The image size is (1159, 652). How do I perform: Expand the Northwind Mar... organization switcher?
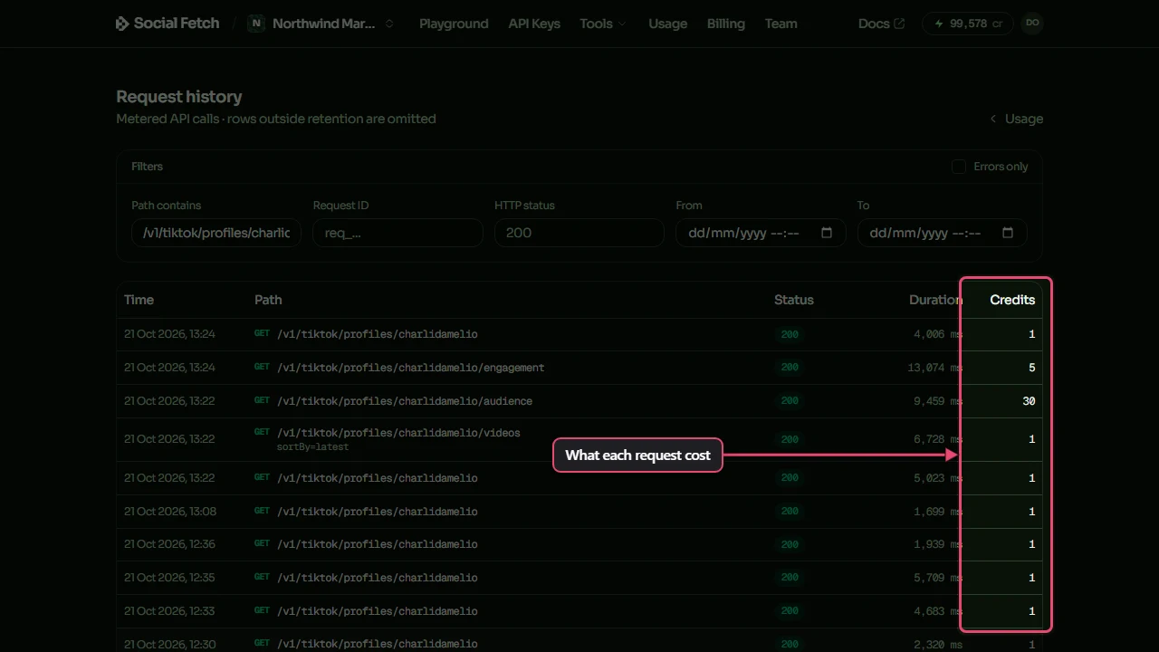(322, 24)
